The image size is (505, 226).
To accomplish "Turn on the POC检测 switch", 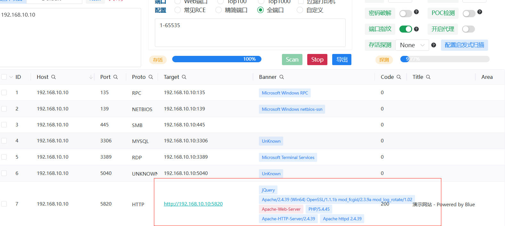I will click(469, 13).
